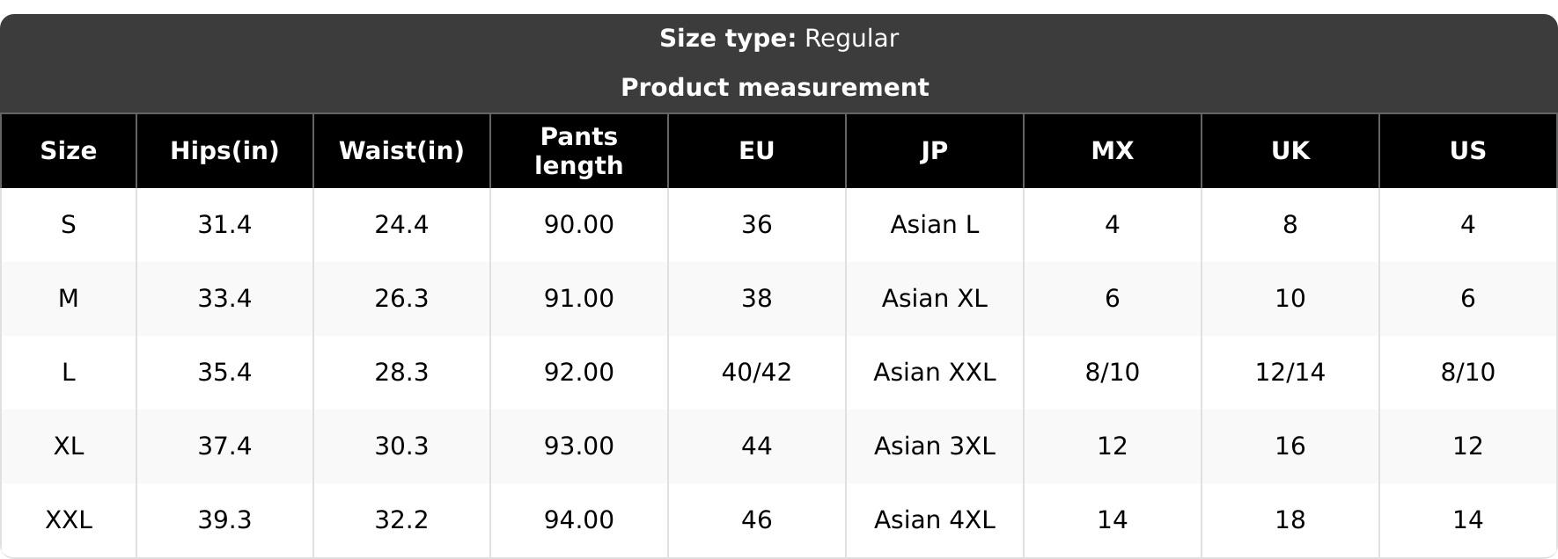Click the Size column header

(69, 151)
